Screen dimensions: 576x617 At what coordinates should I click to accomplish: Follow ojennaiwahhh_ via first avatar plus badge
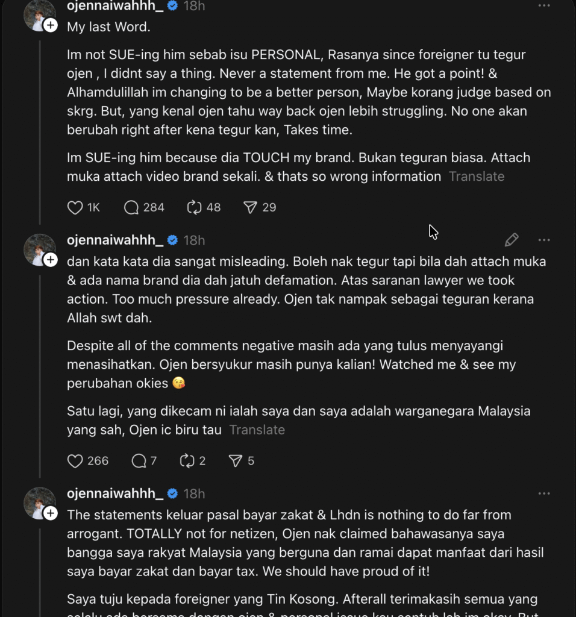tap(51, 25)
